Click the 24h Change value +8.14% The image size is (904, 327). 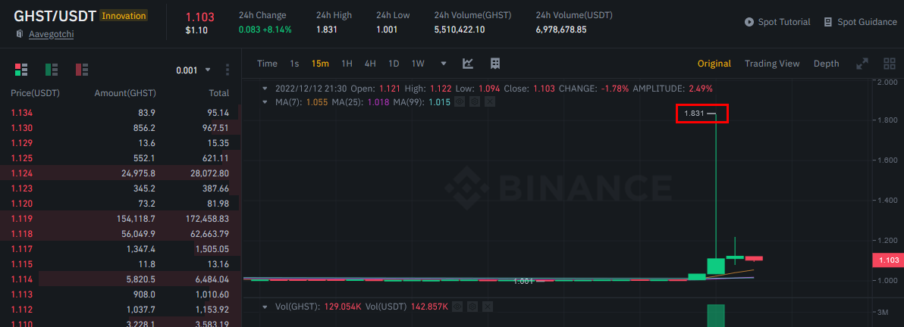(x=276, y=30)
